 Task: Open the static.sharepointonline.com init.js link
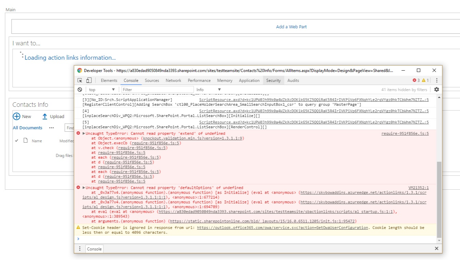tap(262, 221)
